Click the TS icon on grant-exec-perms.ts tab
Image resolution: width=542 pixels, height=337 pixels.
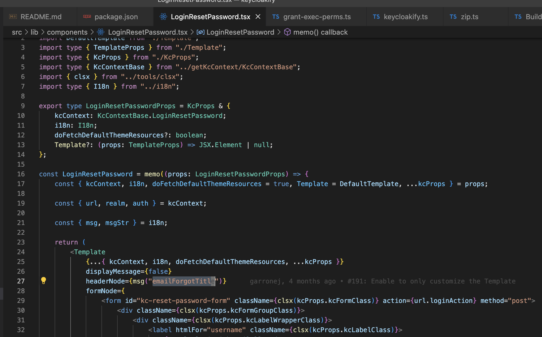click(276, 16)
